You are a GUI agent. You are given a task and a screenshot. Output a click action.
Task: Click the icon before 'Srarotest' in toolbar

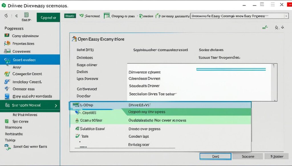pyautogui.click(x=81, y=16)
